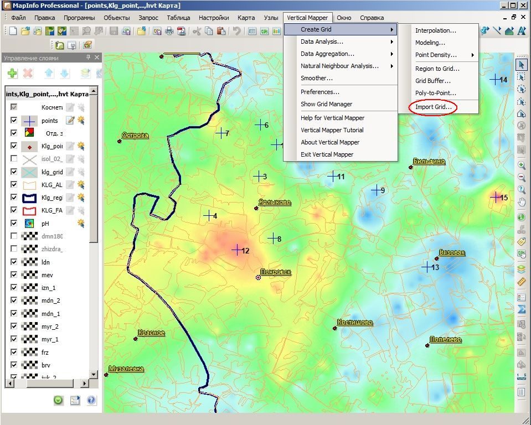Open the Natural Neighbour Analysis submenu

[341, 66]
